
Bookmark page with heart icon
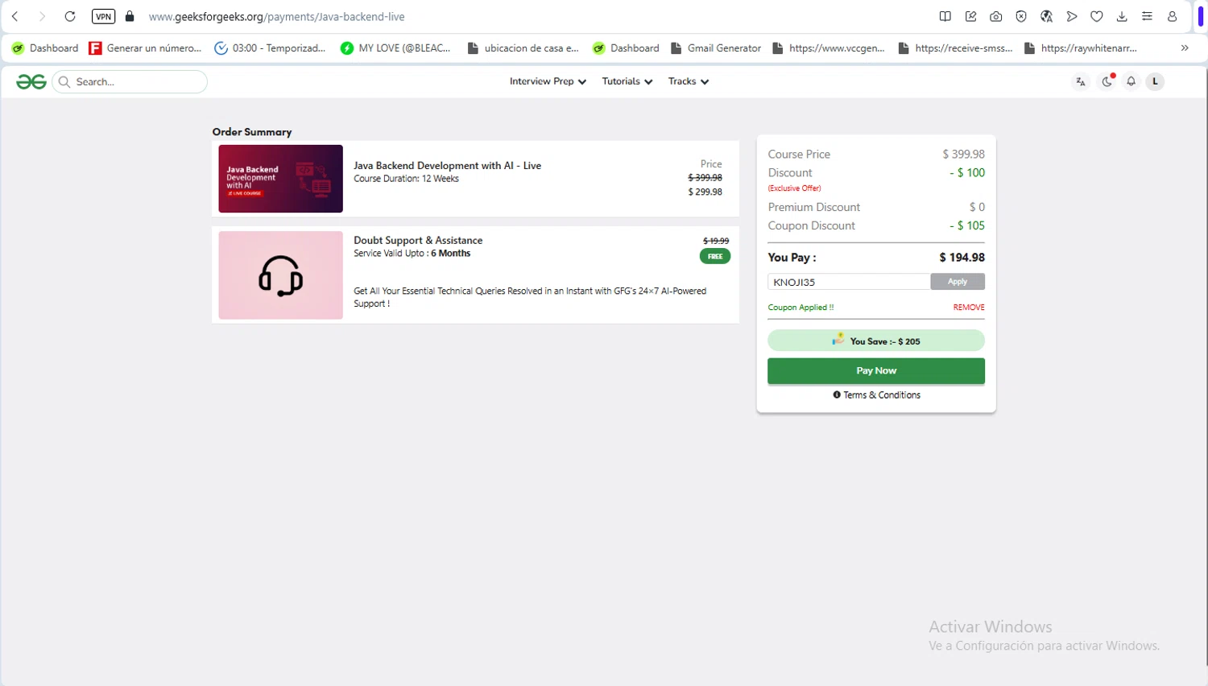coord(1097,16)
